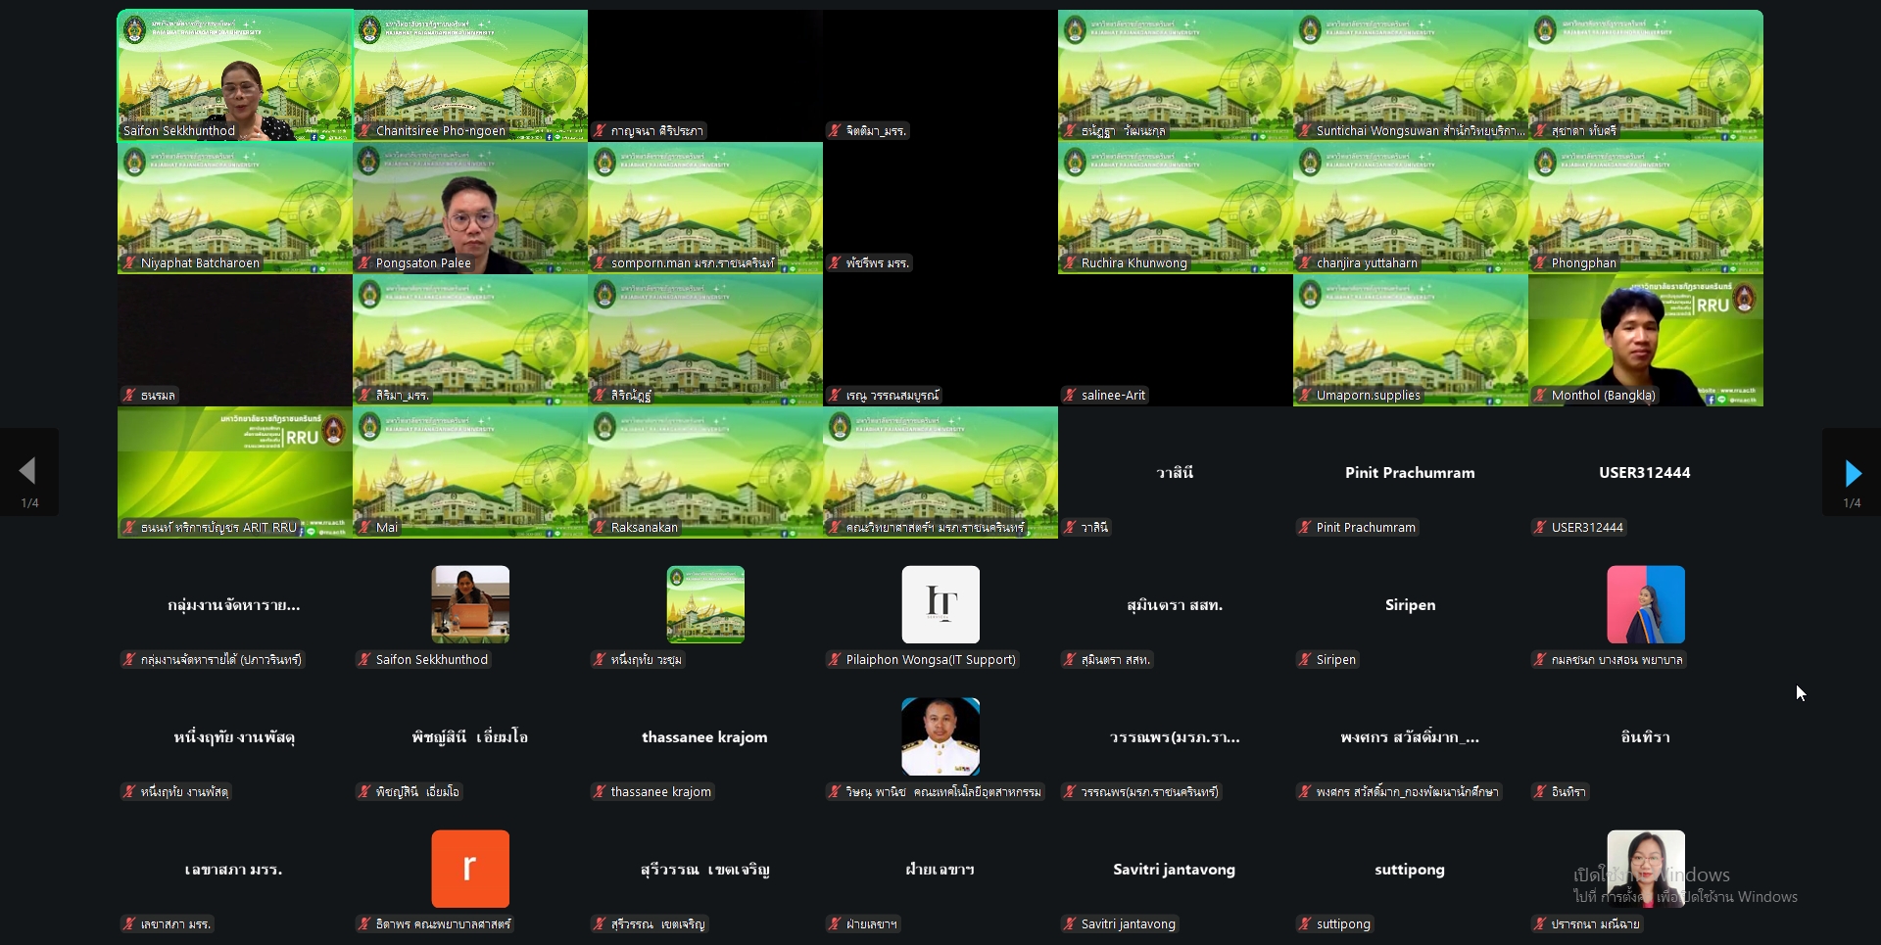
Task: Go to the next gallery page arrow
Action: [x=1852, y=473]
